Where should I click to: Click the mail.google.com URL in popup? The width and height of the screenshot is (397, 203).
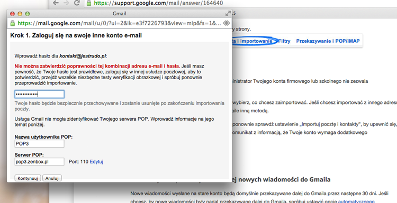pos(119,23)
